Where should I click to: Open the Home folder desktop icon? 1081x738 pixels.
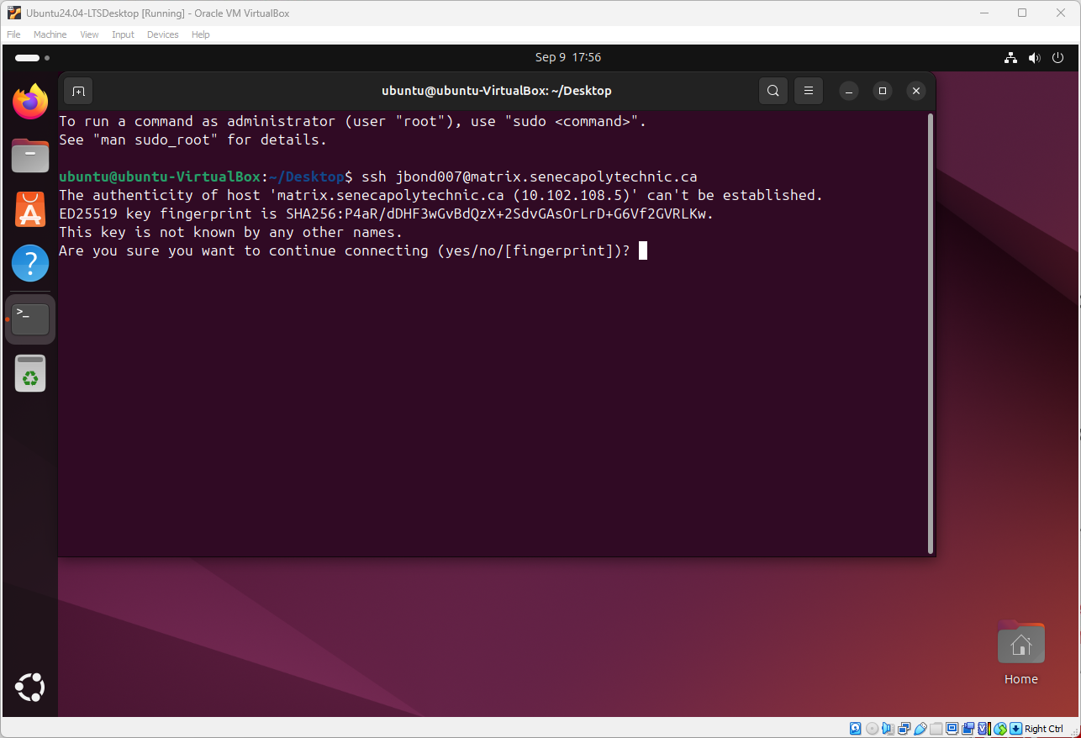tap(1020, 646)
